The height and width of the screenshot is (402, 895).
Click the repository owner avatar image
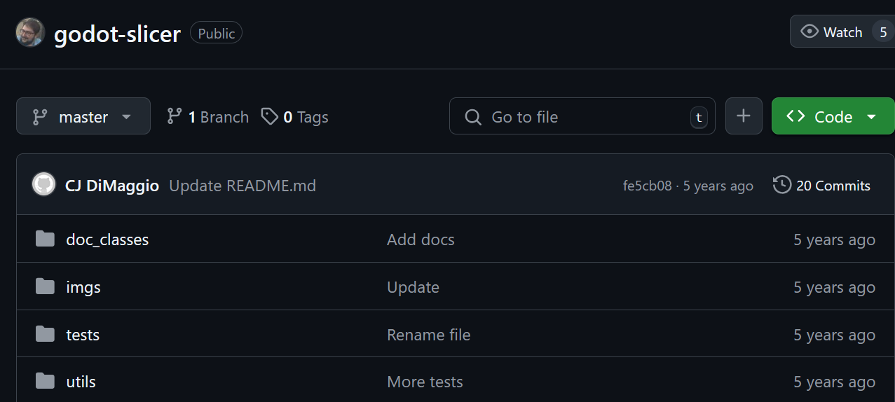[30, 33]
